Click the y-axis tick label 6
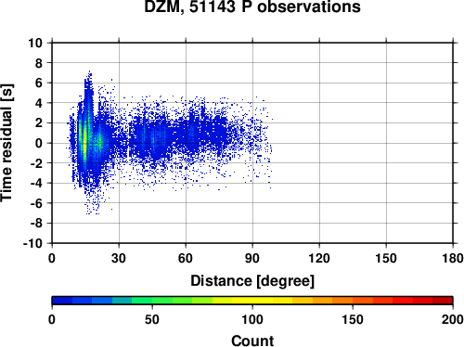The width and height of the screenshot is (464, 347). coord(39,83)
